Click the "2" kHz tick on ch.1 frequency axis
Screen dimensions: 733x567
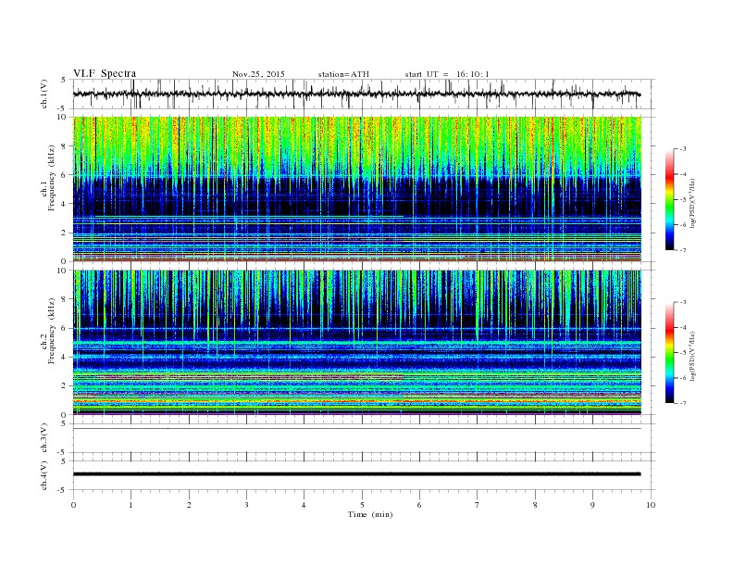tap(65, 233)
